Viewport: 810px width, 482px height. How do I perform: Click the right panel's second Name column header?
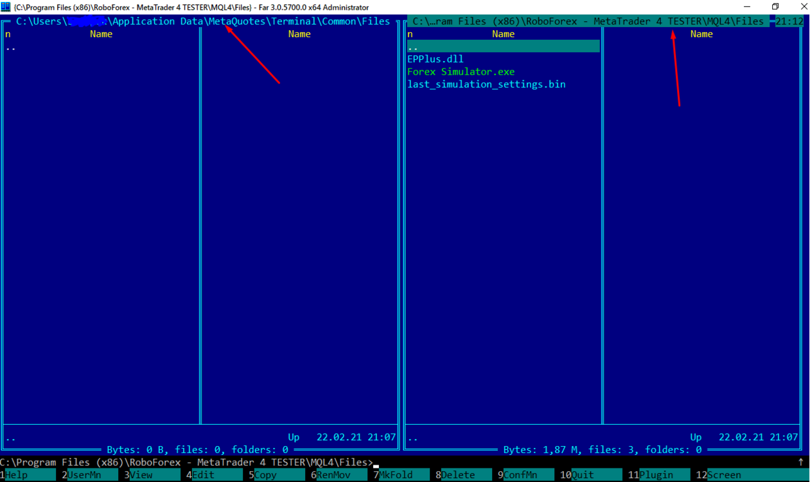point(701,34)
